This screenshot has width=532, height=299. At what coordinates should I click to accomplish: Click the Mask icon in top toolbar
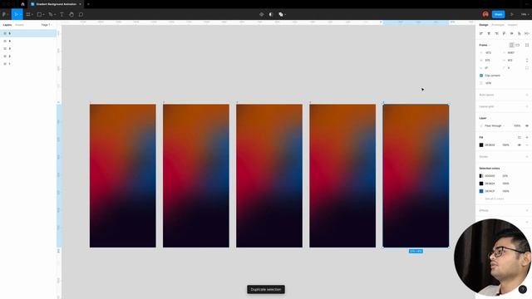271,15
